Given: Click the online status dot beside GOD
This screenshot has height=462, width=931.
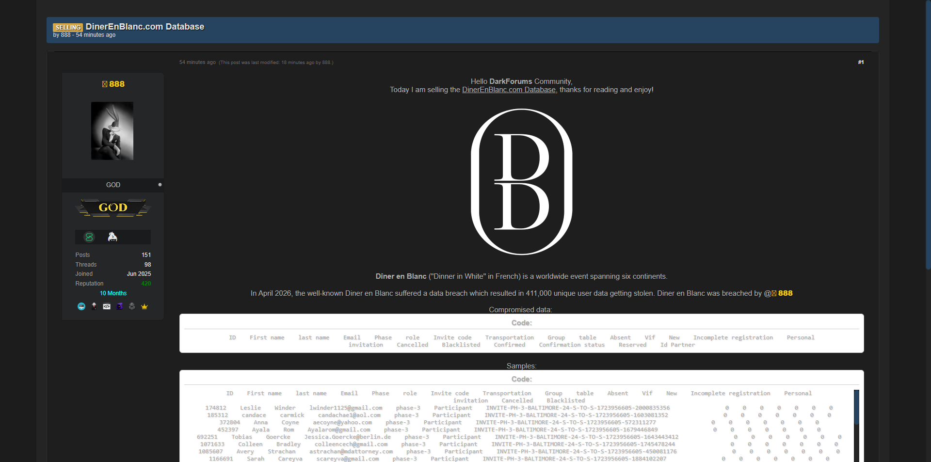Looking at the screenshot, I should tap(160, 185).
